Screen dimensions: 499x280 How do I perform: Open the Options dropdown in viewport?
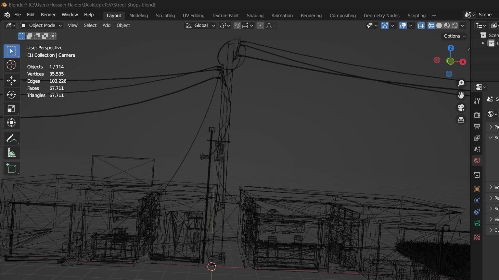[x=454, y=36]
